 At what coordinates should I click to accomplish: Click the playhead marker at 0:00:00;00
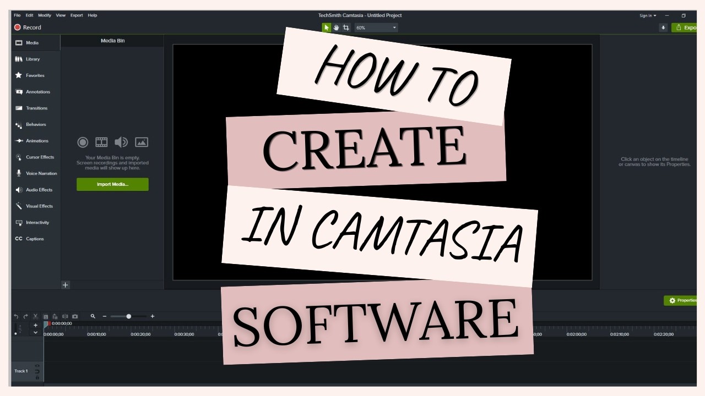(x=47, y=324)
